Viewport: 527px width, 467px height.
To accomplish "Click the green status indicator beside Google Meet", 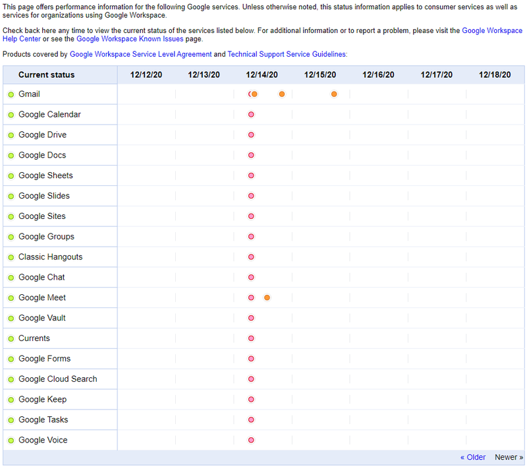I will 11,298.
